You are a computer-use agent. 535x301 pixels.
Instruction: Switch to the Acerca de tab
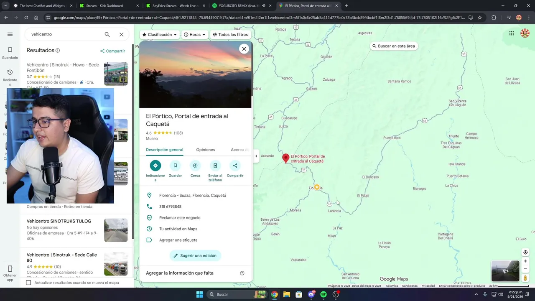(x=240, y=150)
